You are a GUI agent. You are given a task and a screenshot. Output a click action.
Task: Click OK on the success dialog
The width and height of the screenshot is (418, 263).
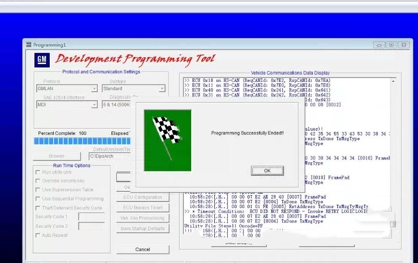(267, 171)
